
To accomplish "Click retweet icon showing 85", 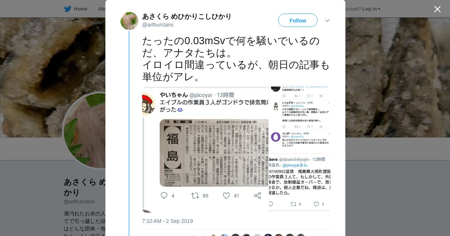I will coord(195,196).
